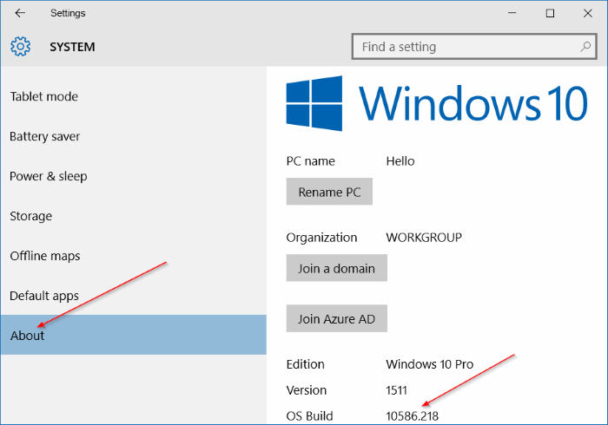Select the About section

pos(134,335)
